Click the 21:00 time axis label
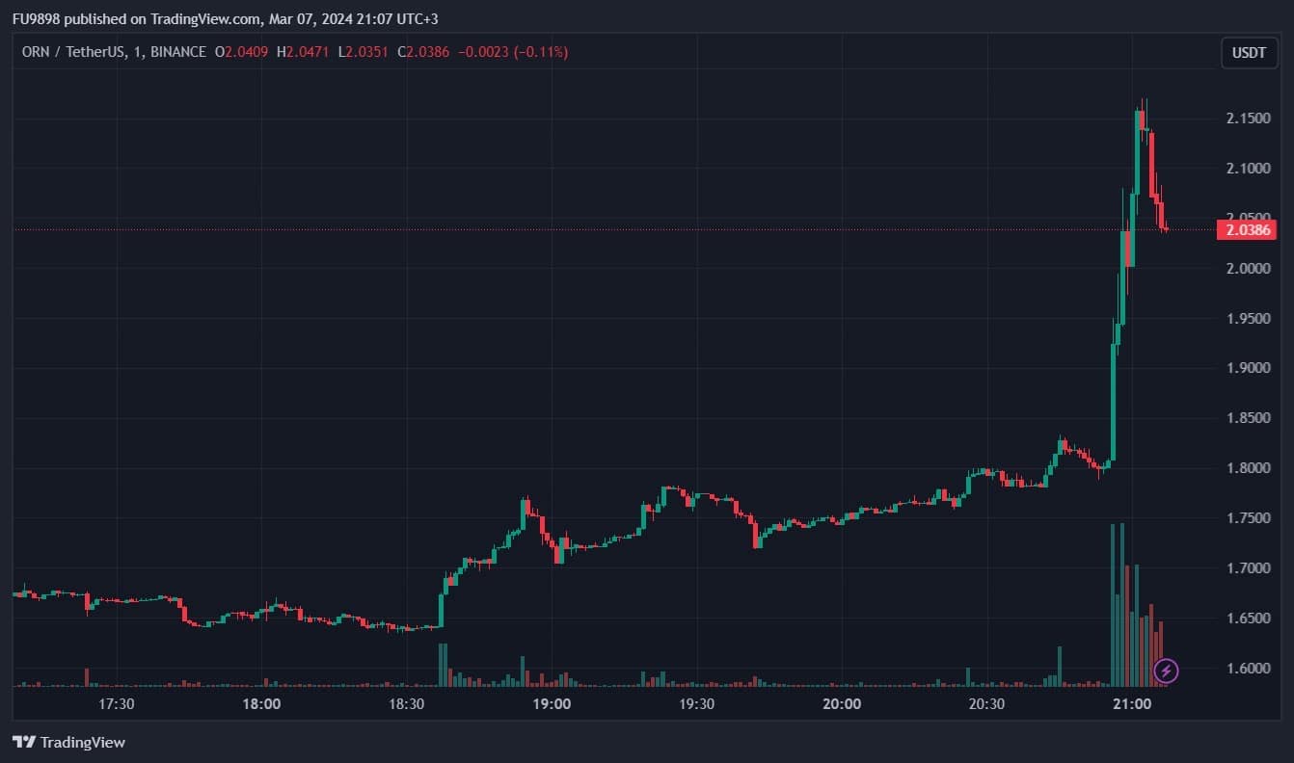The height and width of the screenshot is (763, 1294). click(x=1132, y=704)
